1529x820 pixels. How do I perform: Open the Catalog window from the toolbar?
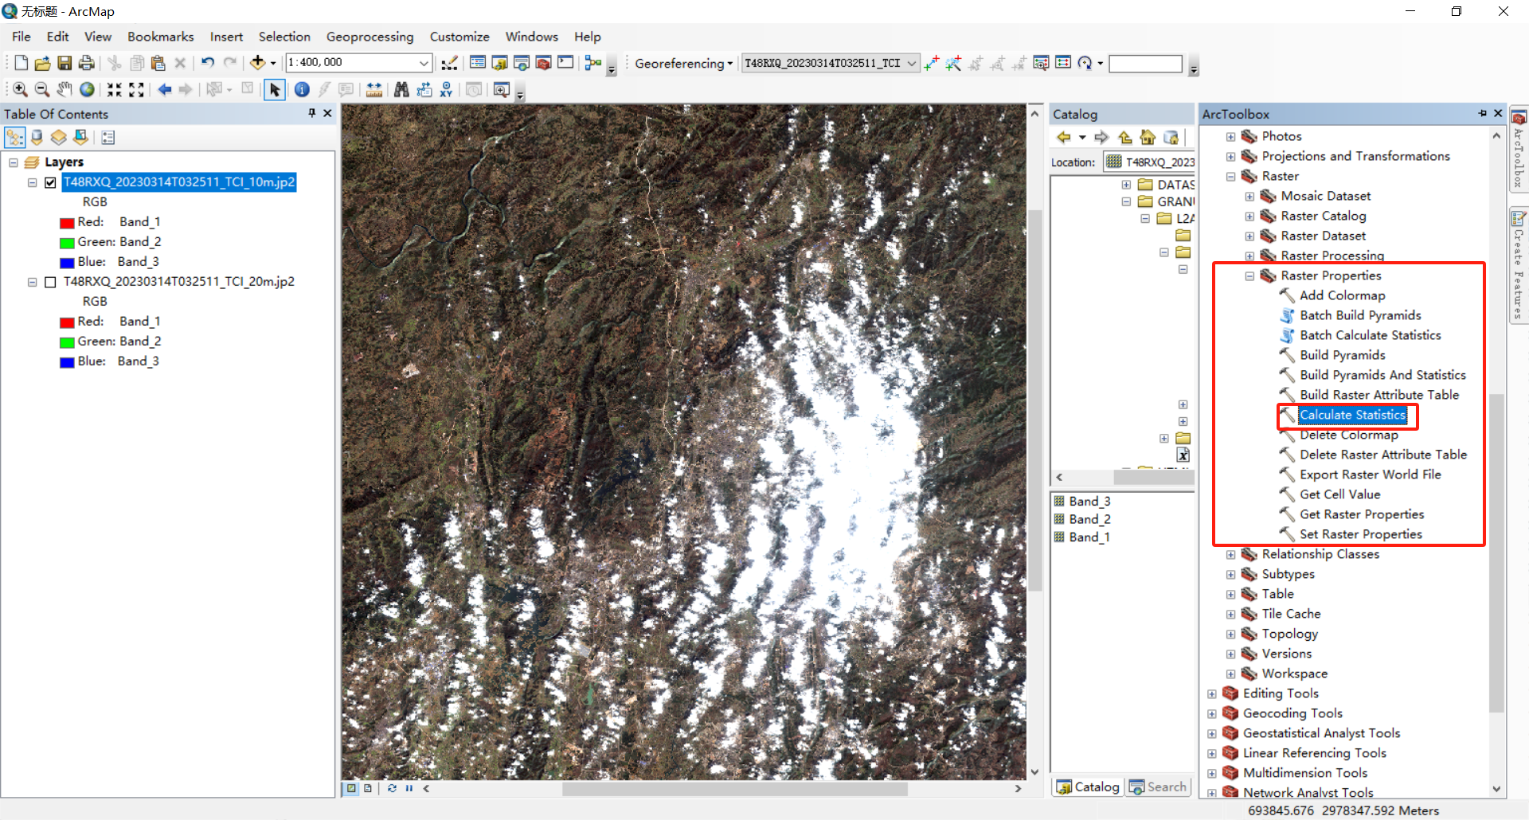(x=500, y=63)
